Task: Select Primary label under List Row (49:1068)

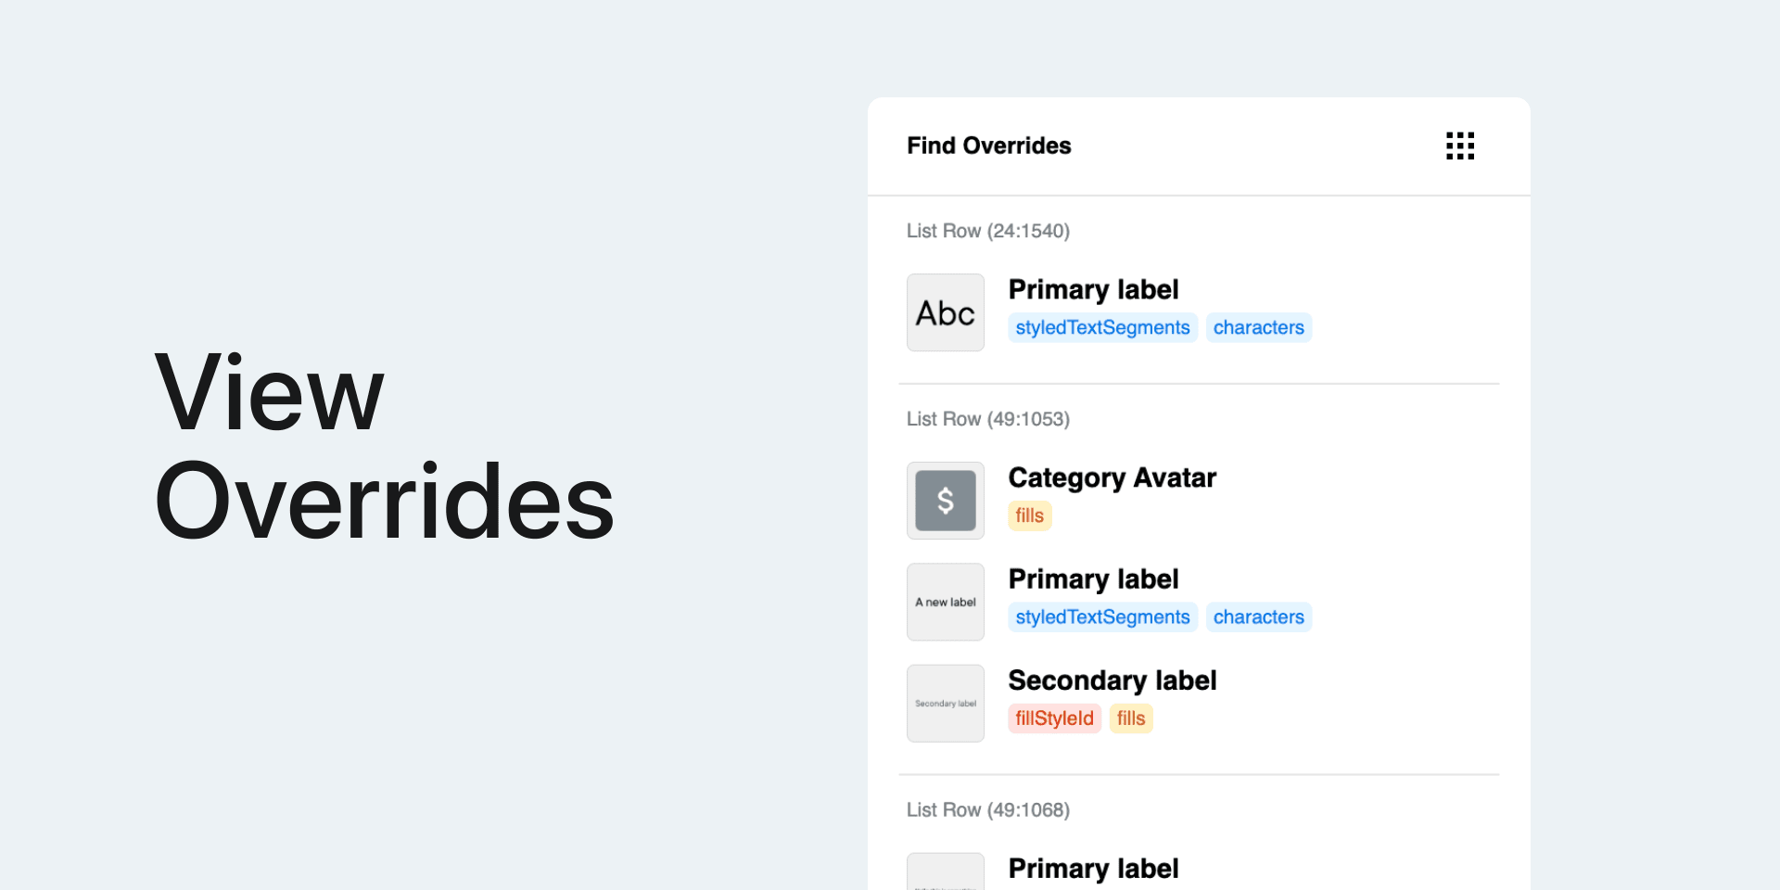Action: coord(1093,869)
